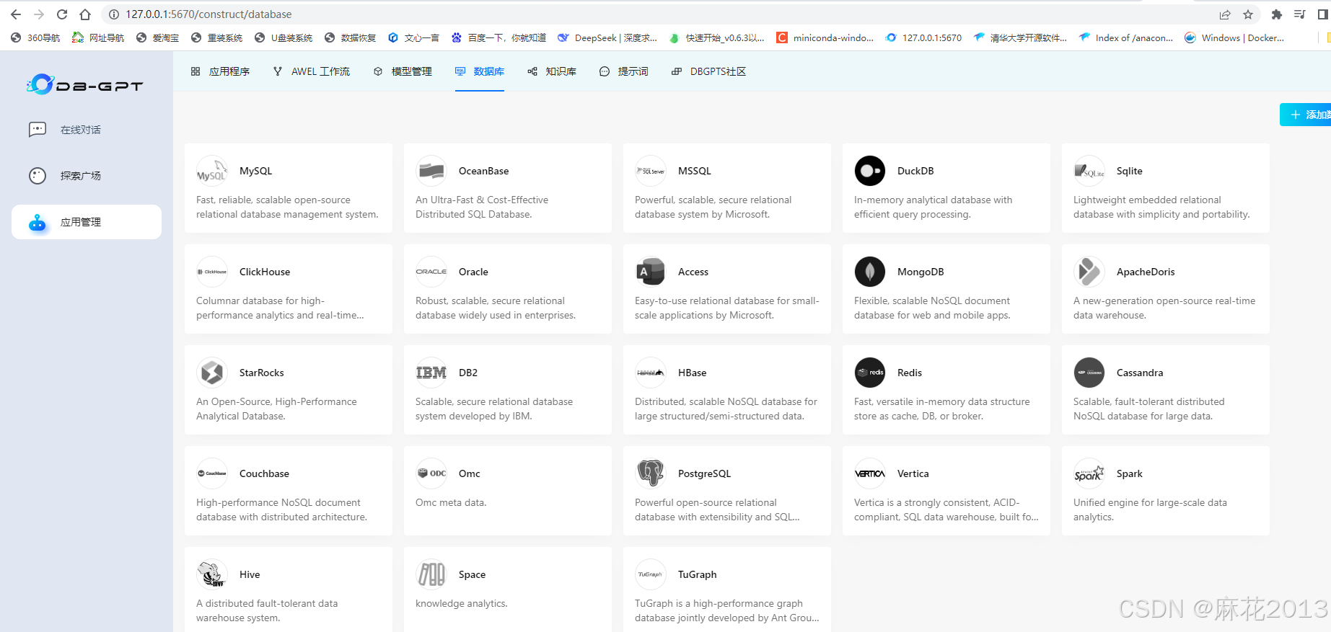This screenshot has height=632, width=1331.
Task: Open the Index of /anacon... bookmark
Action: point(1126,37)
